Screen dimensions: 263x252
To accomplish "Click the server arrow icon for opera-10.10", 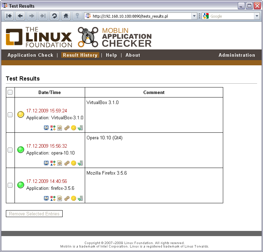I will 80,163.
